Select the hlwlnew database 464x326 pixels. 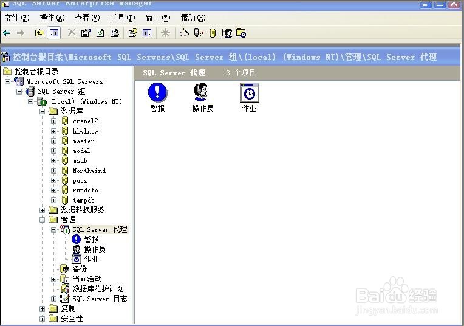[x=85, y=131]
